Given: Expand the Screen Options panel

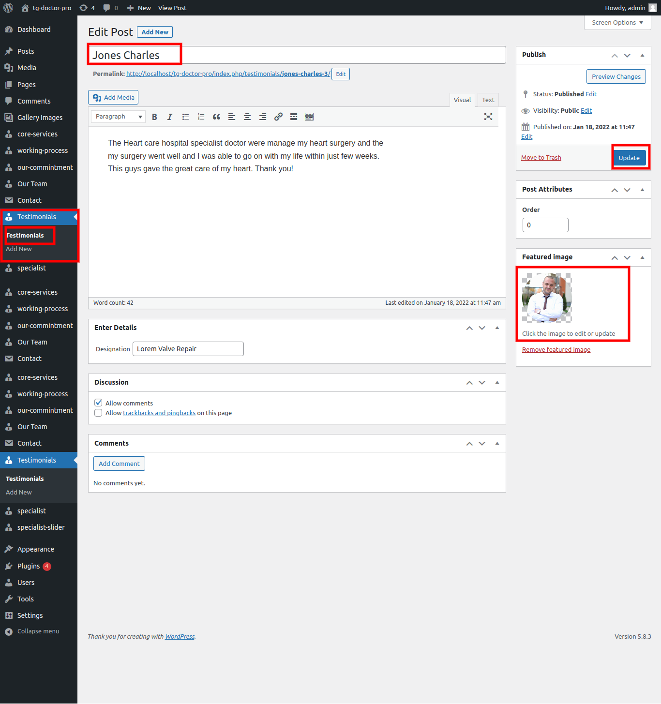Looking at the screenshot, I should point(617,23).
